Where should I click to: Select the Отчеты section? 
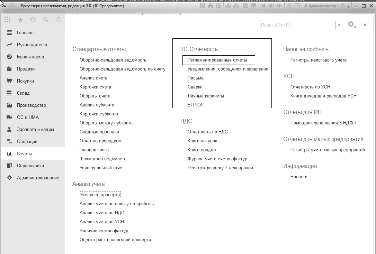(33, 154)
